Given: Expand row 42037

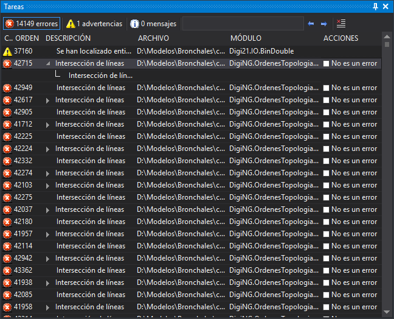Looking at the screenshot, I should click(47, 210).
